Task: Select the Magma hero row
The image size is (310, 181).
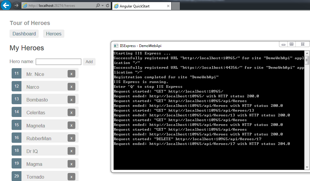Action: 45,163
